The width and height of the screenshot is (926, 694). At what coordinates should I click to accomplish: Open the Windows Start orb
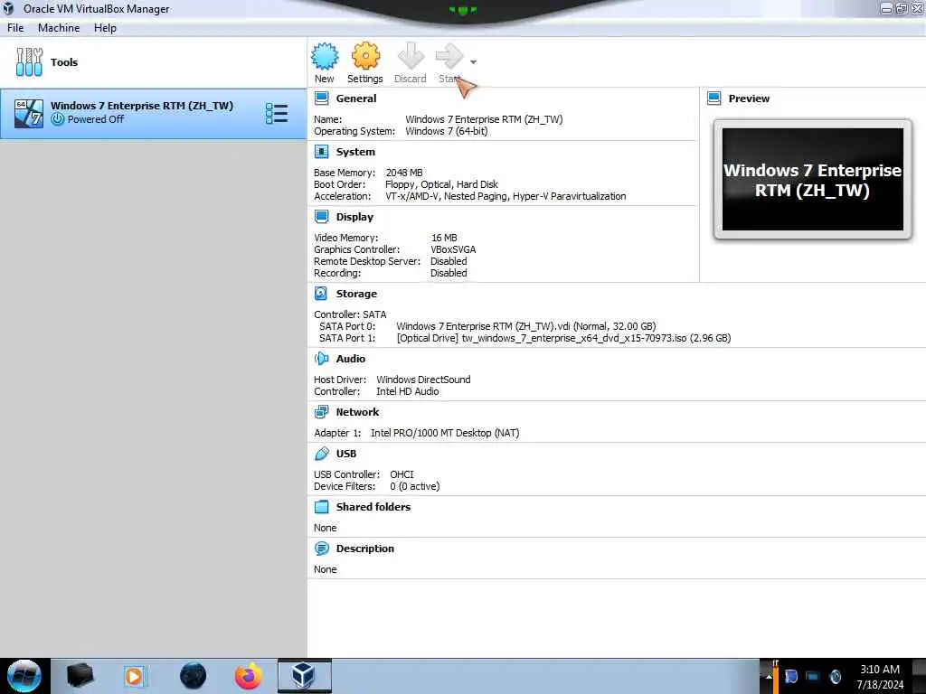click(24, 676)
